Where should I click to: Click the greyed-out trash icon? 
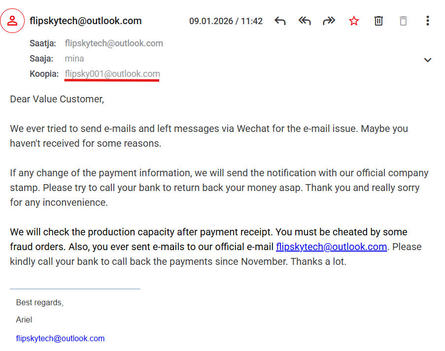tap(403, 21)
